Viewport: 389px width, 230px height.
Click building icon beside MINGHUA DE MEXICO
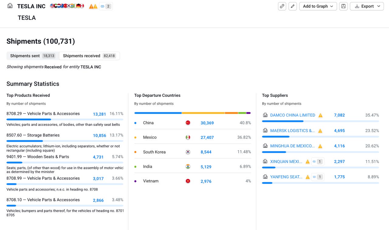[265, 146]
